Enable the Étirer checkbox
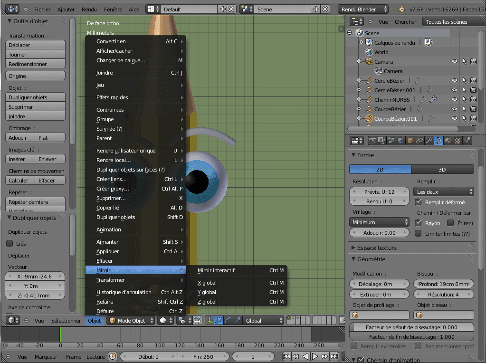This screenshot has height=363, width=486. (450, 223)
